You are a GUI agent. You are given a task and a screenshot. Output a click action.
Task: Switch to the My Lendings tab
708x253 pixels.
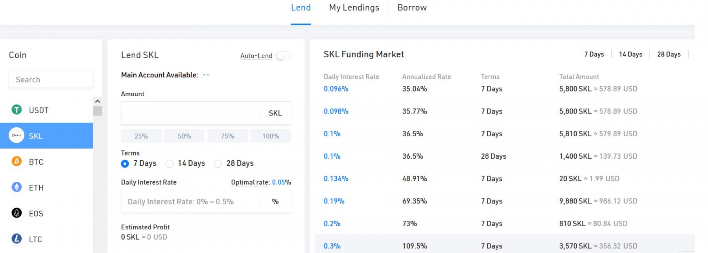(354, 8)
